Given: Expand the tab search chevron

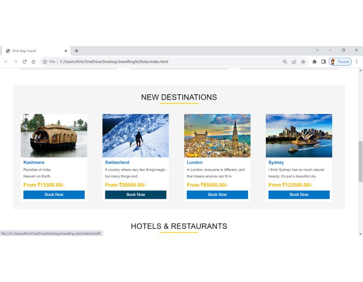Looking at the screenshot, I should (x=317, y=50).
